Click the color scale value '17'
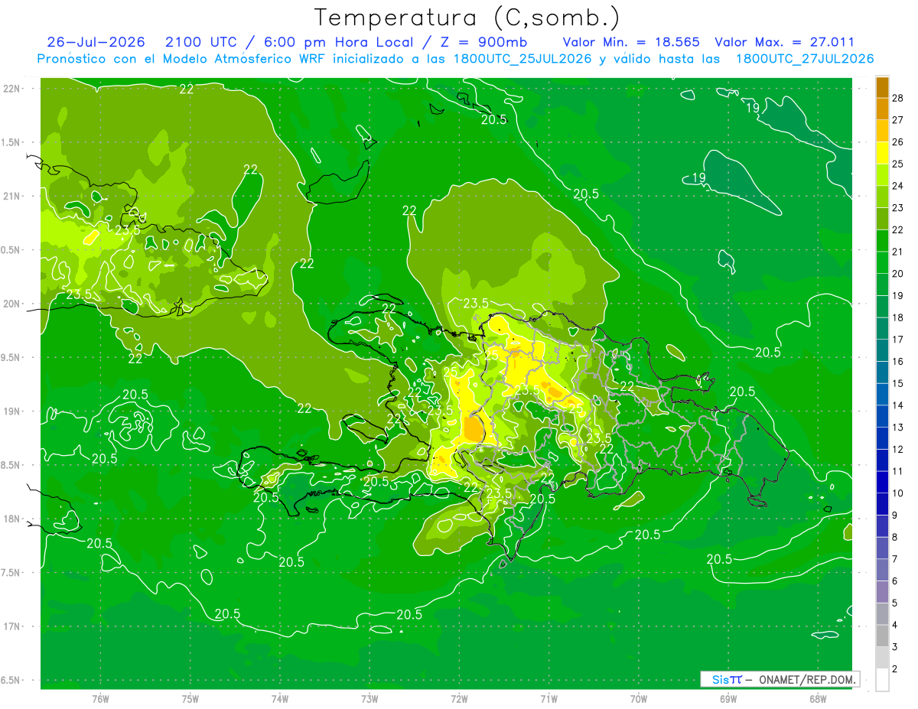Screen dimensions: 918x709 [x=898, y=340]
